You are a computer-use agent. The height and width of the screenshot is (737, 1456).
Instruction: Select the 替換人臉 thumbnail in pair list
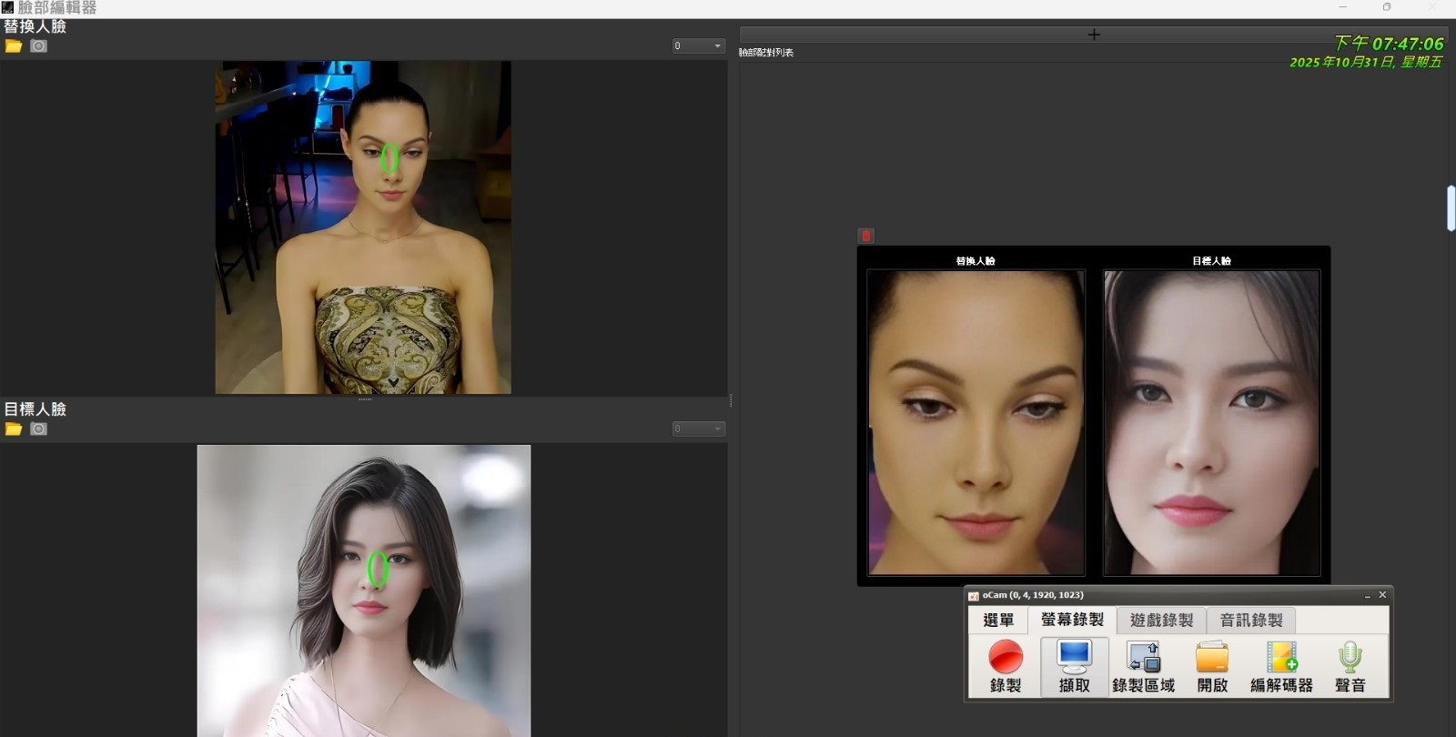(x=976, y=422)
